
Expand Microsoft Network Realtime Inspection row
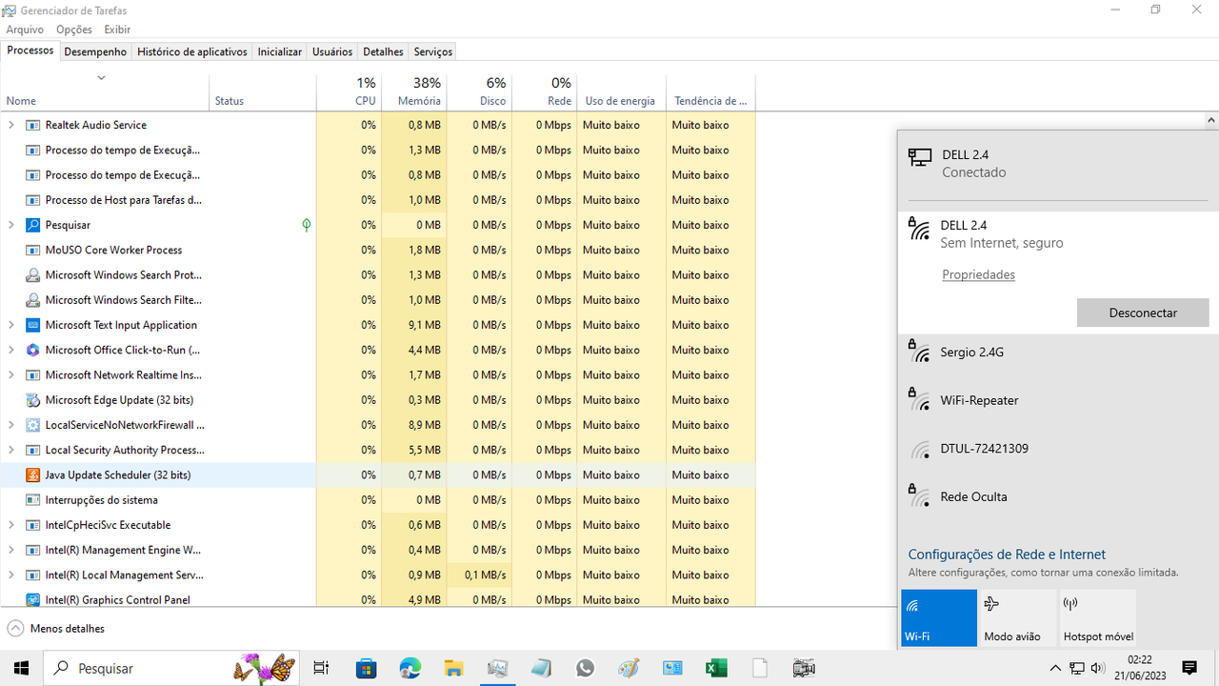click(11, 375)
